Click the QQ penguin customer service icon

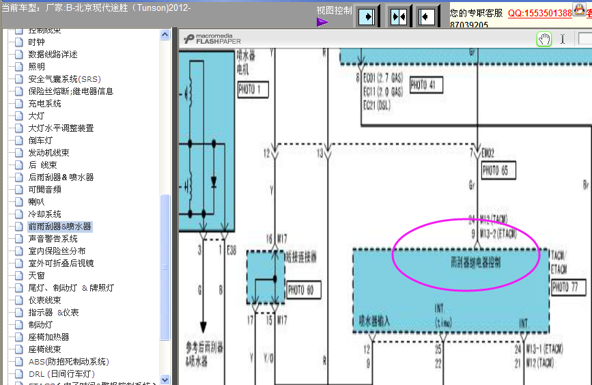(x=579, y=9)
